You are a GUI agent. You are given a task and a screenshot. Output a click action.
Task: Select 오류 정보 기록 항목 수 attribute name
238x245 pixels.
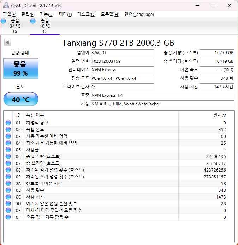pos(47,217)
